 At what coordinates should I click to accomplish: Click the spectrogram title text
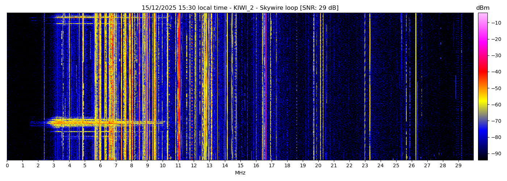click(x=240, y=8)
